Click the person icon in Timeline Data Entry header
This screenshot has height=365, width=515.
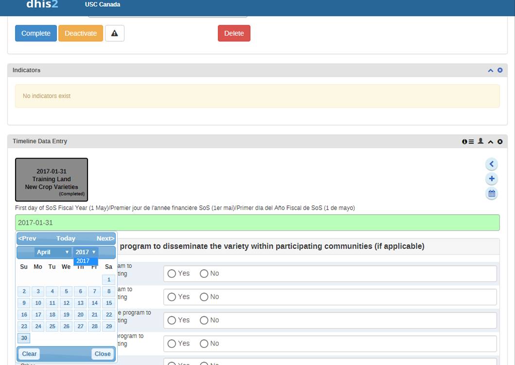point(480,141)
